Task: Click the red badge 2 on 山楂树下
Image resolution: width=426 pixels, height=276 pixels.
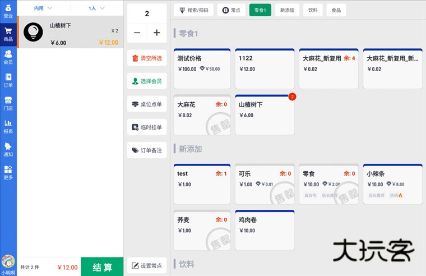Action: coord(293,96)
